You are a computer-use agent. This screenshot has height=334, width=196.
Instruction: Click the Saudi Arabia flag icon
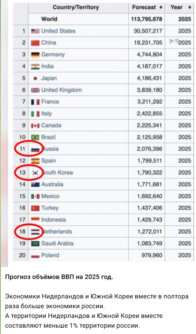coord(35,243)
